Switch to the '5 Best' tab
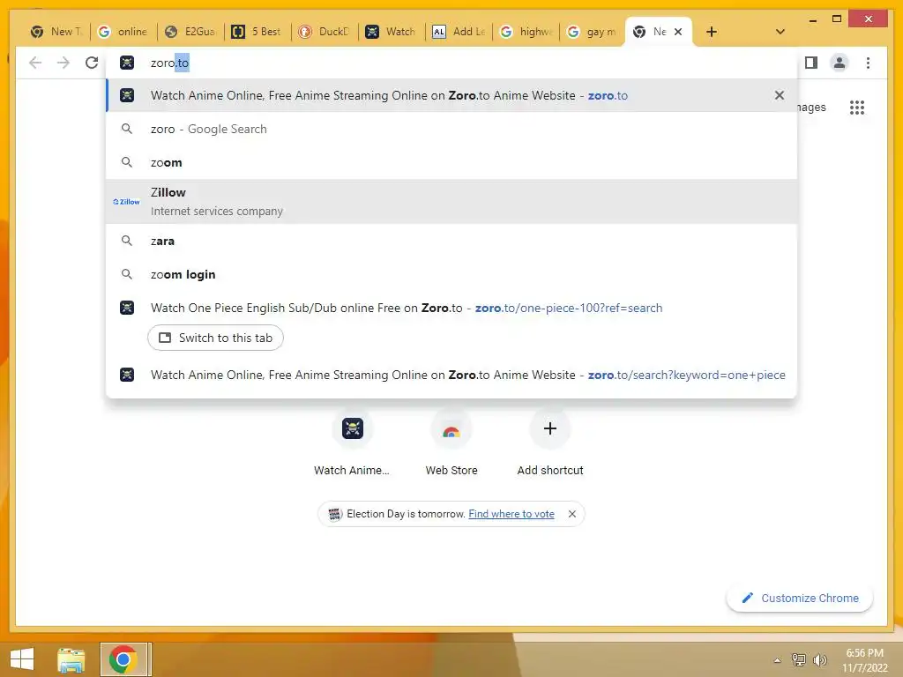903x677 pixels. (x=257, y=32)
